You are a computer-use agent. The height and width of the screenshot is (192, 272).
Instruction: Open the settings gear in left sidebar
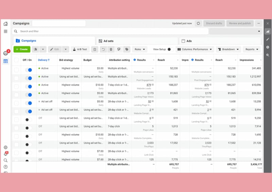pyautogui.click(x=5, y=147)
